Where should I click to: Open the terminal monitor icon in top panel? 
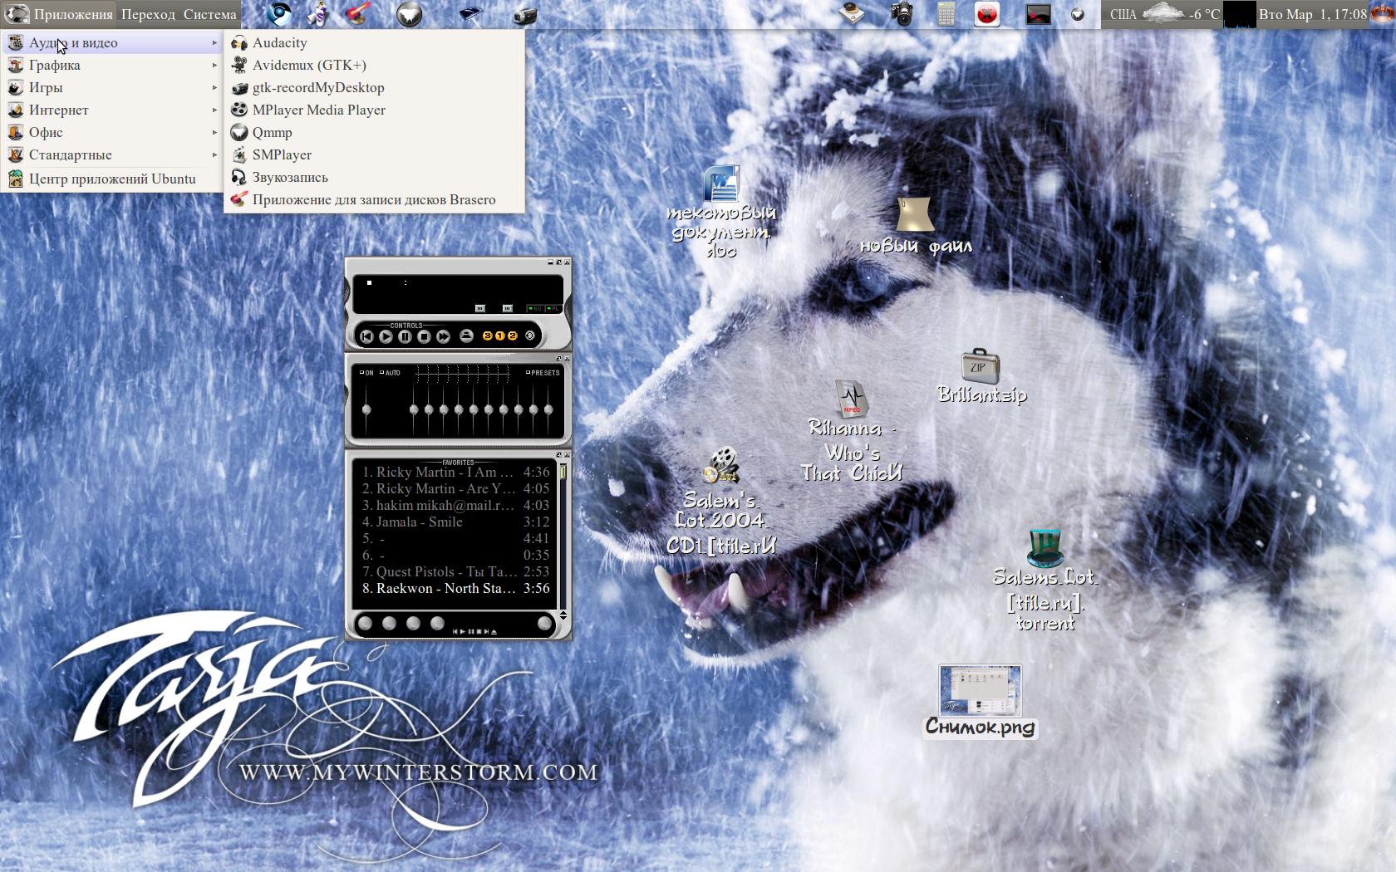1038,14
